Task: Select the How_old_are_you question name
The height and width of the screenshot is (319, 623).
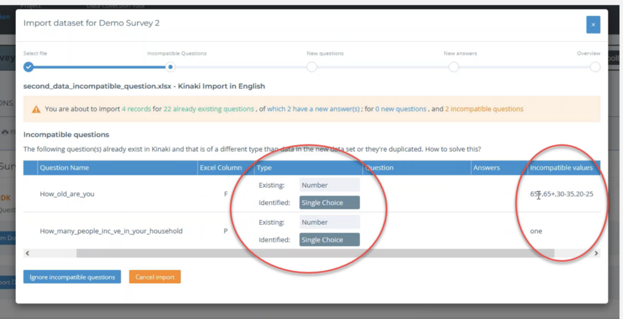Action: [67, 194]
